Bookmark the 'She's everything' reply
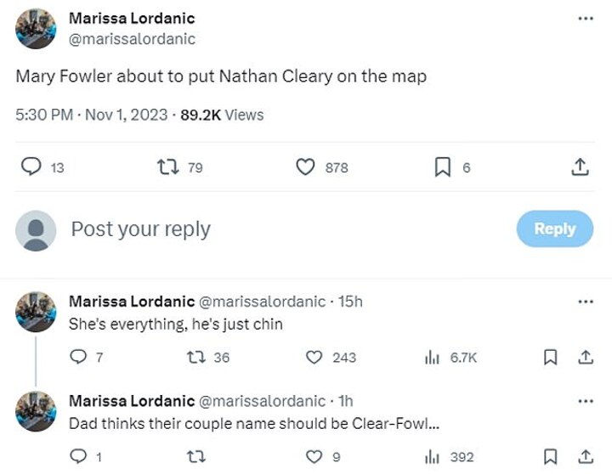The height and width of the screenshot is (474, 612). point(551,358)
